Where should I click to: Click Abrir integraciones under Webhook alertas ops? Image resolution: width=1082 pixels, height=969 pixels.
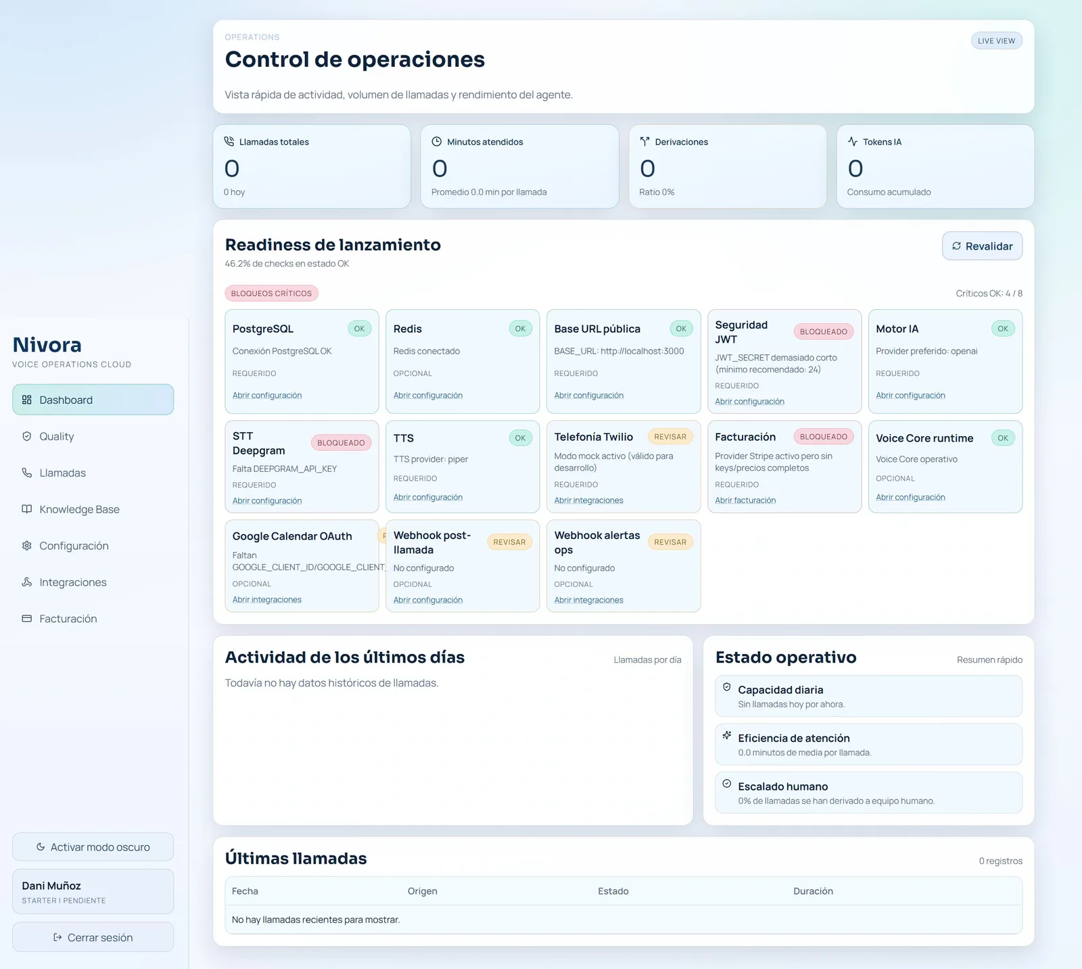click(x=589, y=600)
